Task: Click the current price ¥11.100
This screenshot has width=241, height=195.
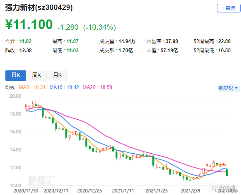Action: [x=29, y=24]
